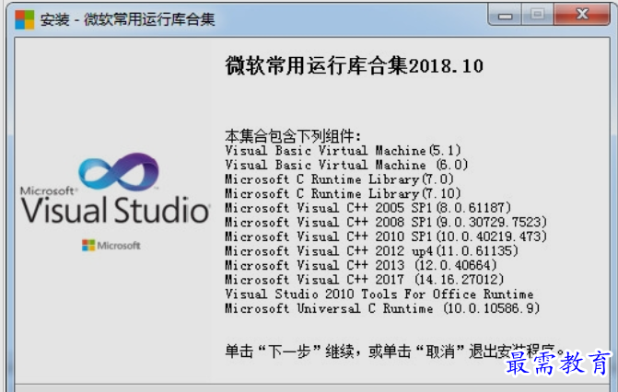Click Microsoft C Runtime Library(7.0) line
The height and width of the screenshot is (392, 618).
(x=339, y=179)
